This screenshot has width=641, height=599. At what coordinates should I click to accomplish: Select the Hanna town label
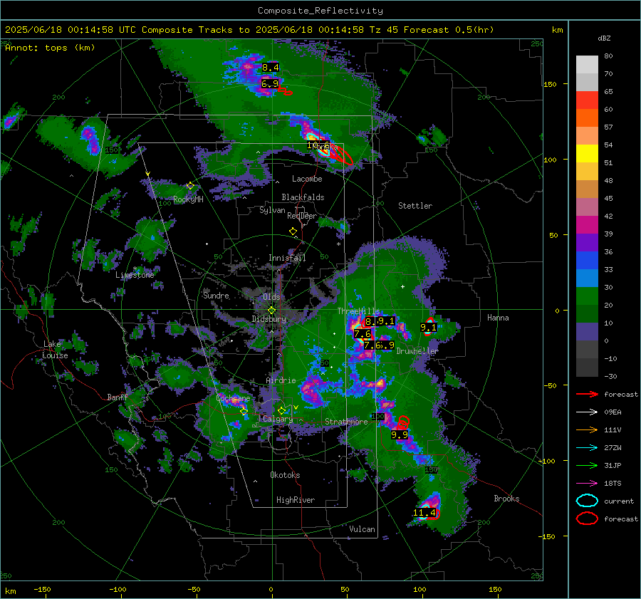coord(498,317)
